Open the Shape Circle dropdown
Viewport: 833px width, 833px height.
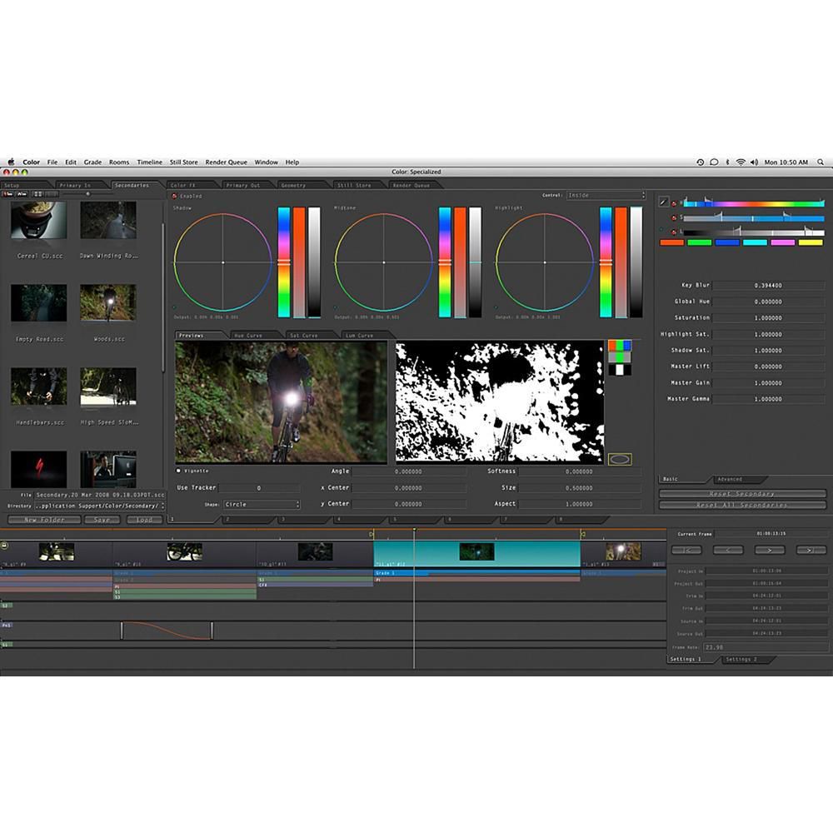[x=261, y=504]
